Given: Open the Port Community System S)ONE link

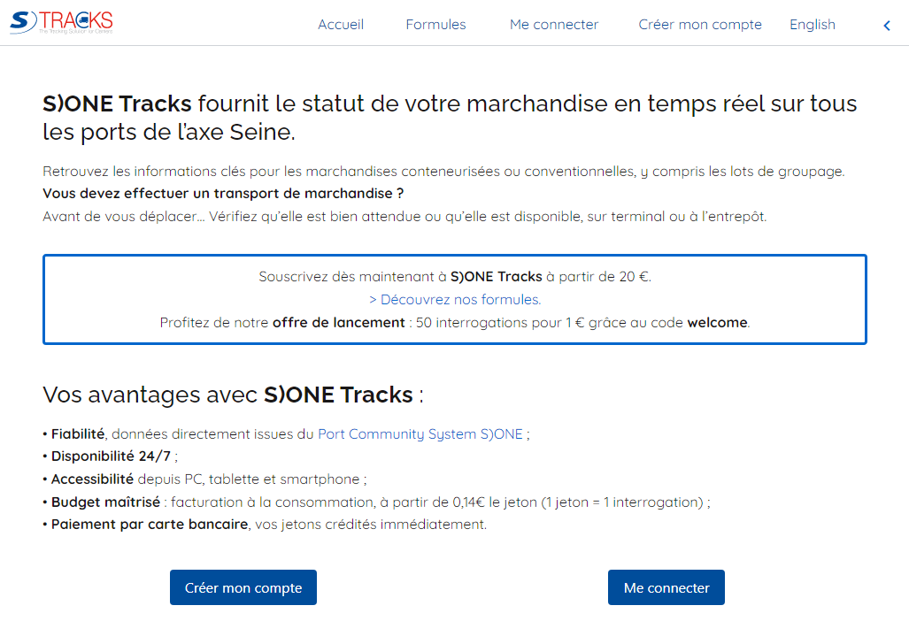Looking at the screenshot, I should click(420, 433).
